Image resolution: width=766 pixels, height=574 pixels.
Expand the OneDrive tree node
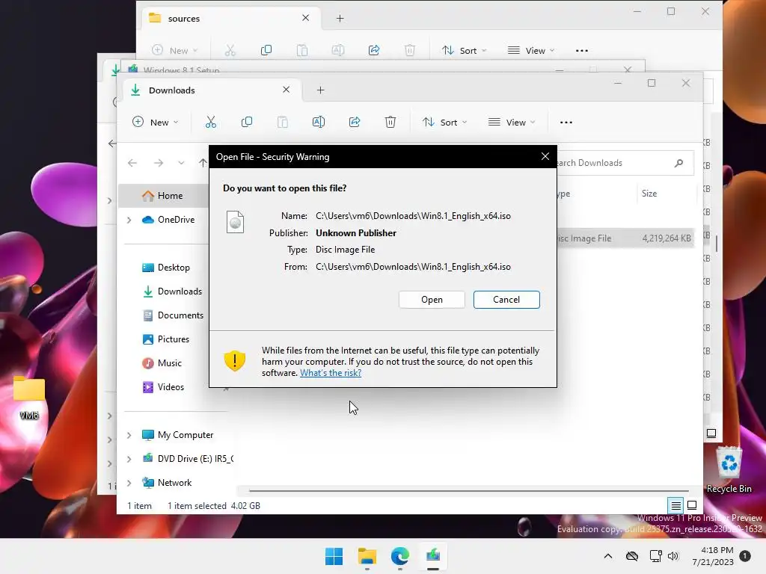[129, 220]
